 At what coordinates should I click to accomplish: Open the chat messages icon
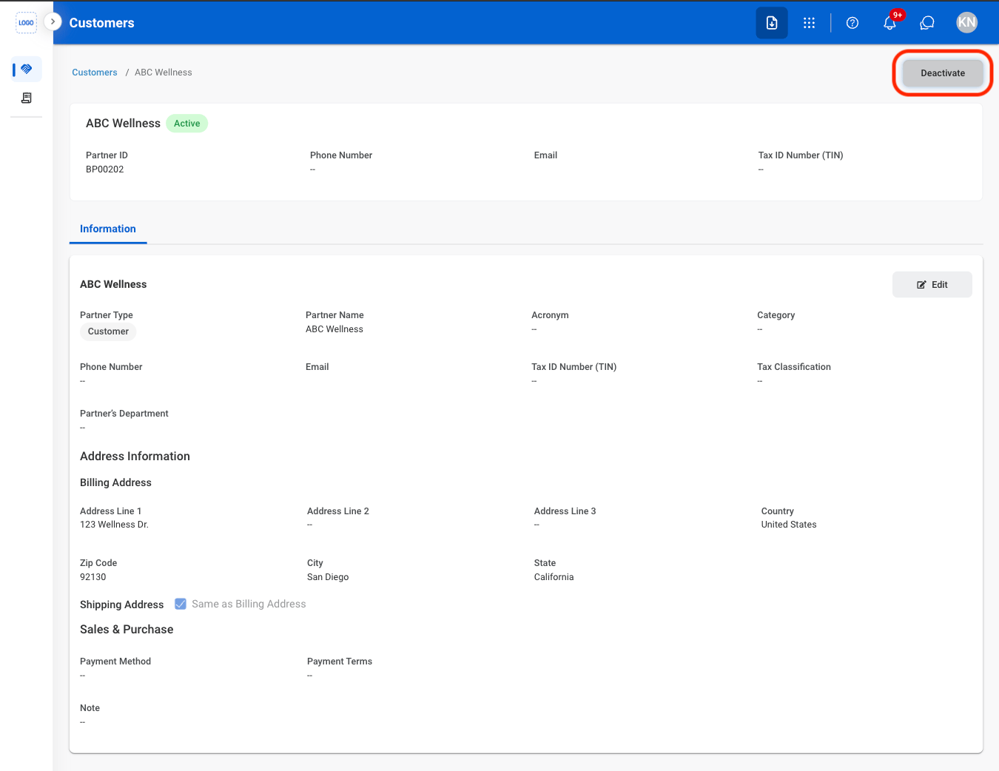click(927, 23)
